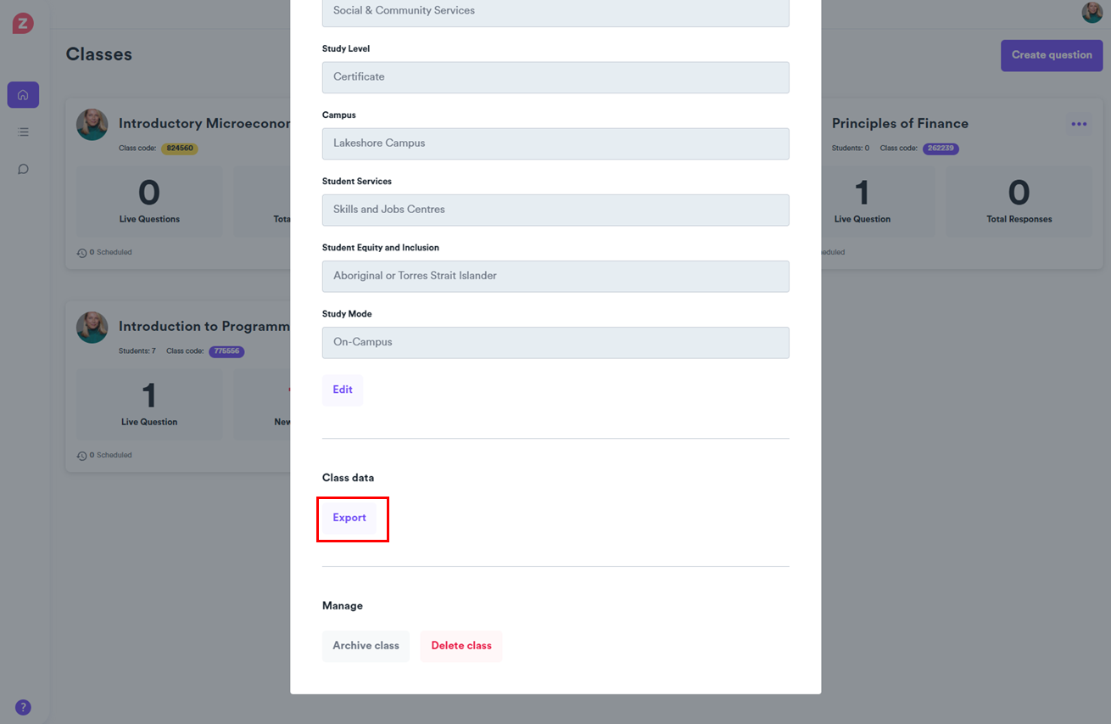Click the Create question button
This screenshot has height=724, width=1111.
click(1052, 55)
